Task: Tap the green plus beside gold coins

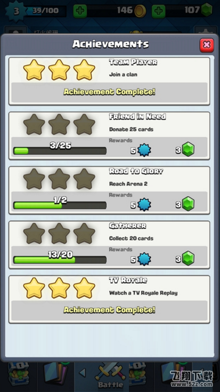Action: pyautogui.click(x=80, y=11)
